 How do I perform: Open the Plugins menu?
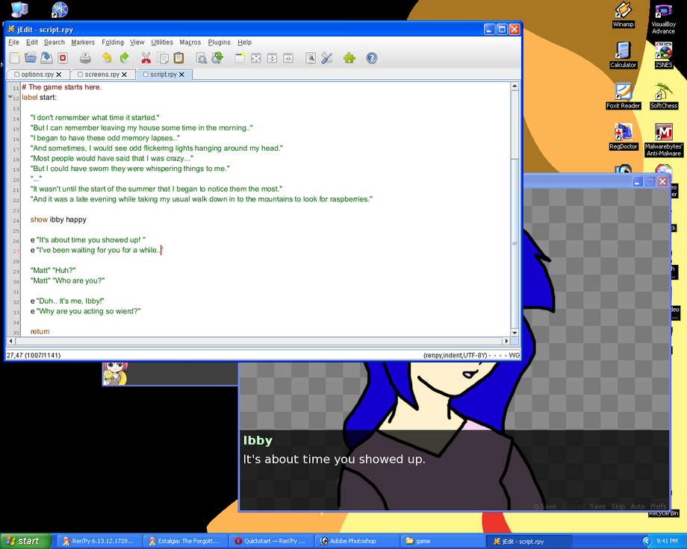point(219,42)
